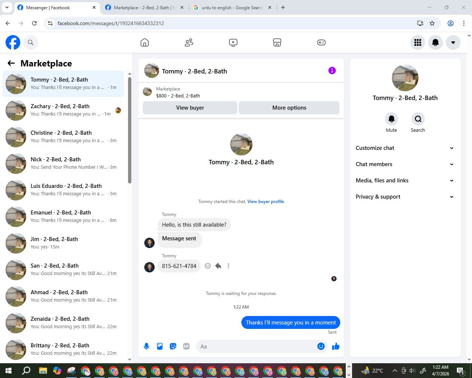Open Brittany 2-Bed, 2-Bath conversation
The height and width of the screenshot is (378, 472).
click(x=63, y=350)
